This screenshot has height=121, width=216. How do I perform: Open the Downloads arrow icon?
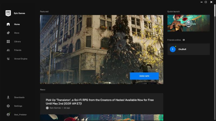8,97
